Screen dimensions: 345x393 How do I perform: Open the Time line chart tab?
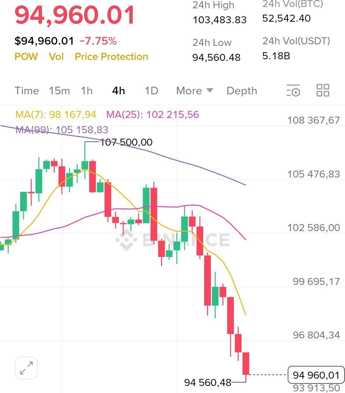27,91
